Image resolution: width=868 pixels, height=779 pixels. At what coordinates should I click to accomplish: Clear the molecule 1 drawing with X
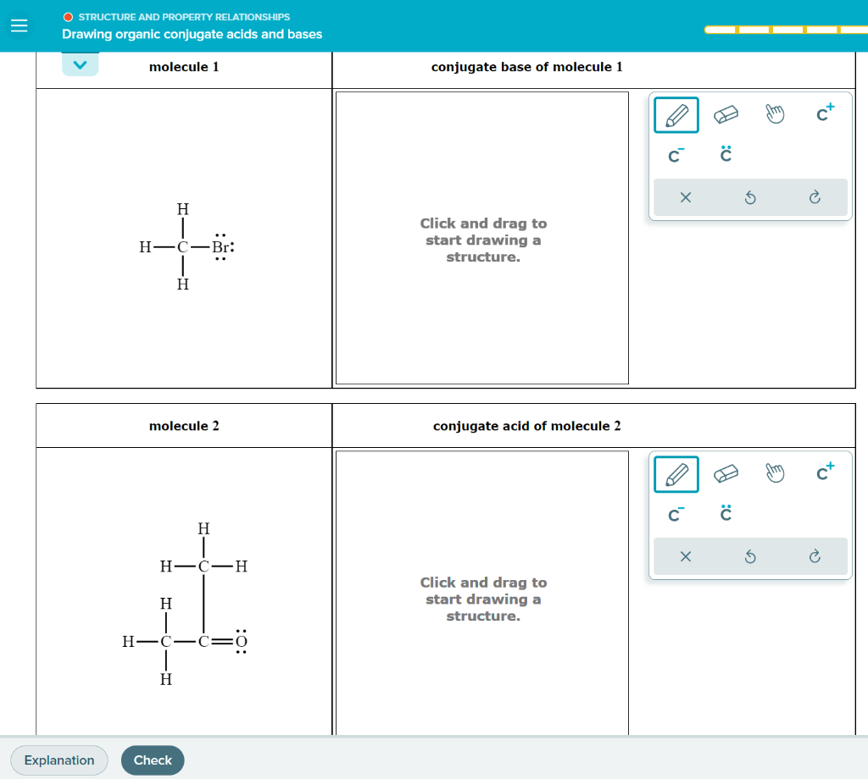[x=685, y=197]
